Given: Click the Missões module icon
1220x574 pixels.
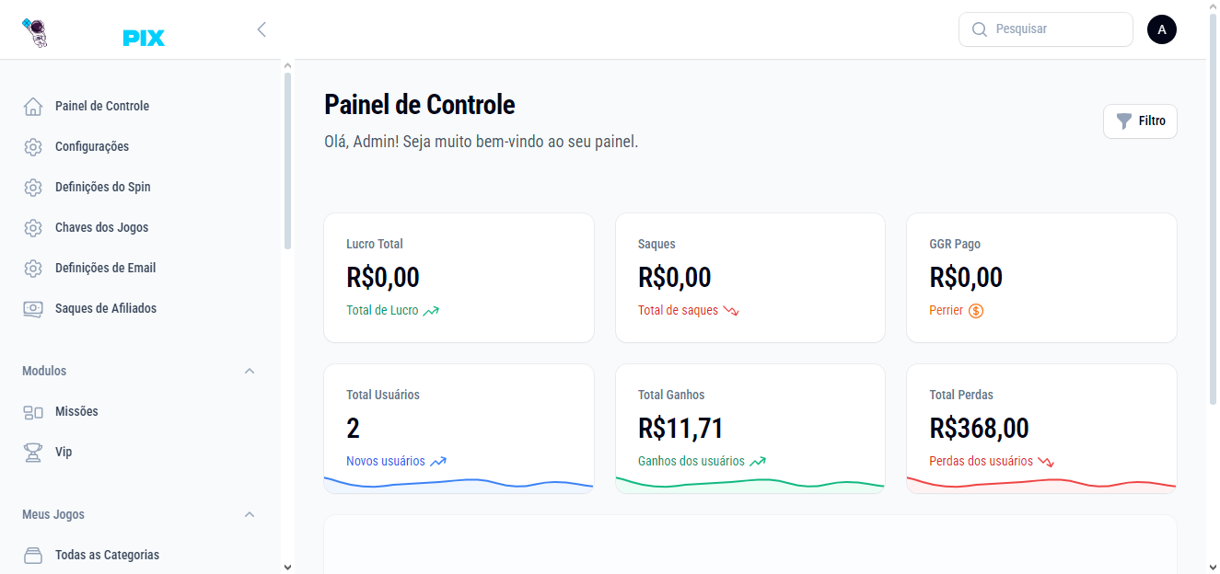Looking at the screenshot, I should pos(33,412).
